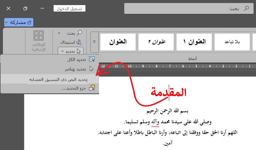Click the restore-down window icon
Viewport: 256px width, 150px height.
pyautogui.click(x=25, y=8)
